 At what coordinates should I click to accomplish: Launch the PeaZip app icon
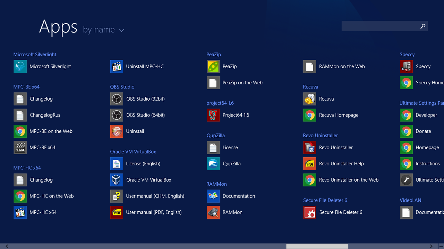point(213,66)
